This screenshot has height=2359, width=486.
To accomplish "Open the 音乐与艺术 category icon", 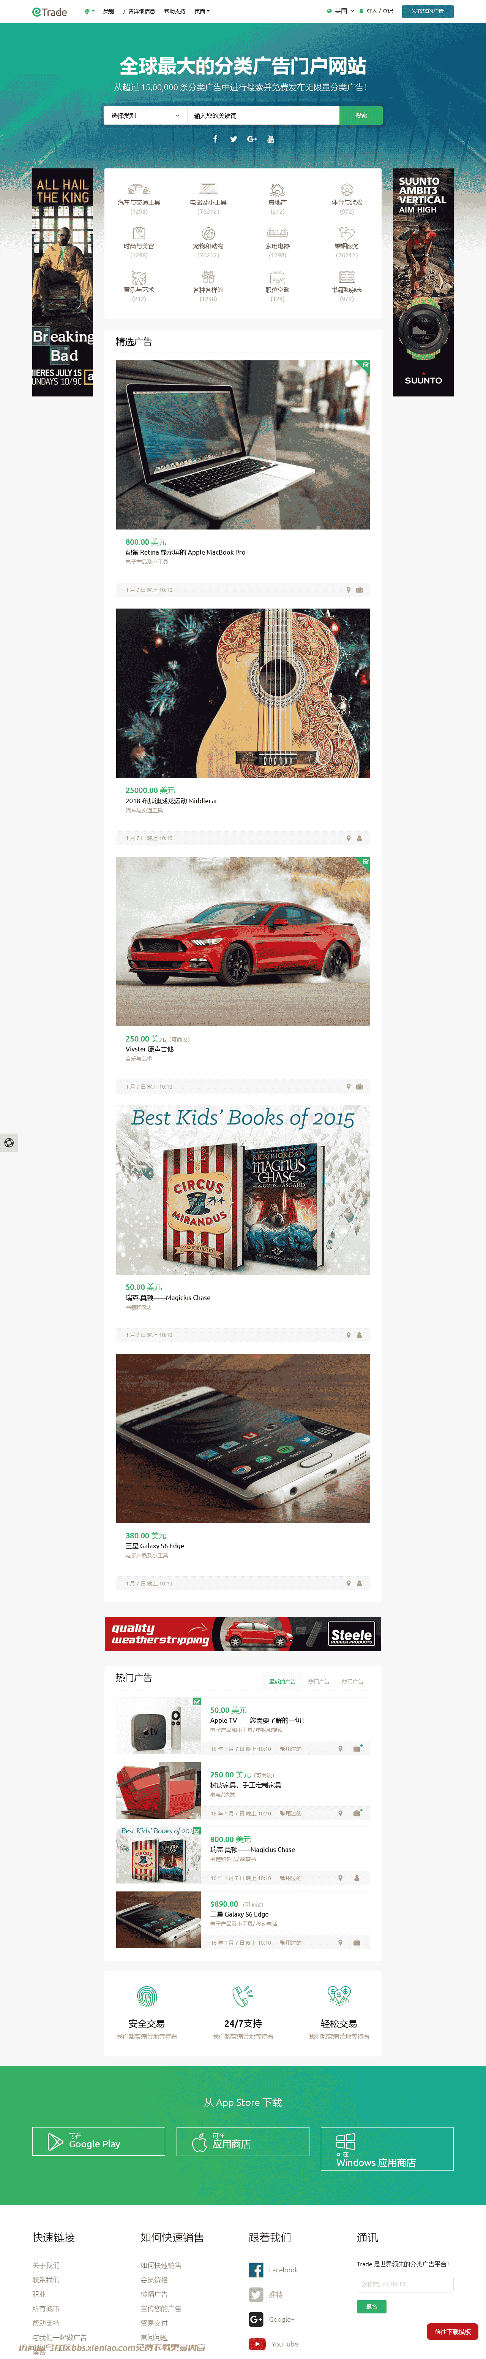I will [138, 277].
